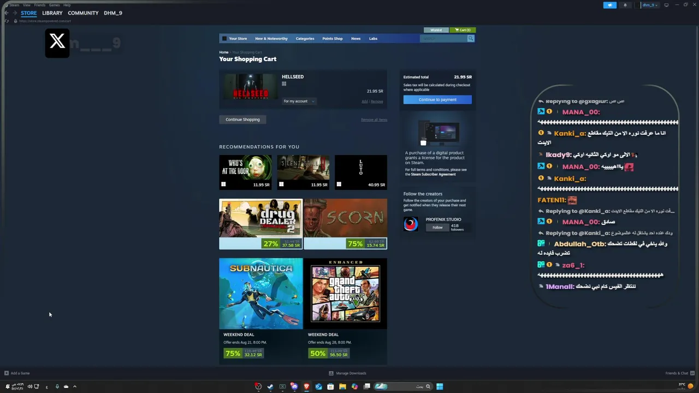
Task: Click the taskbar search magnifier icon
Action: (428, 386)
